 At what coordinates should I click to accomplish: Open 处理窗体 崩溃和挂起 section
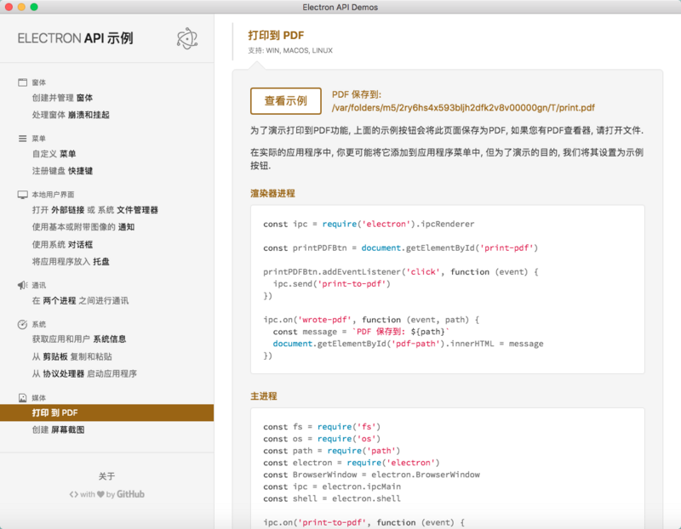[x=71, y=115]
